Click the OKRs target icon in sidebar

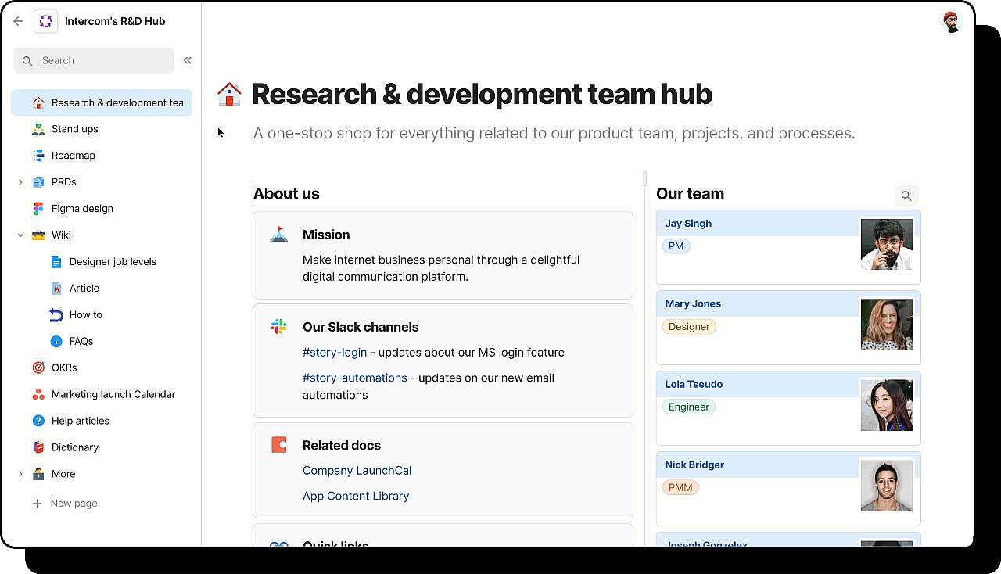38,368
